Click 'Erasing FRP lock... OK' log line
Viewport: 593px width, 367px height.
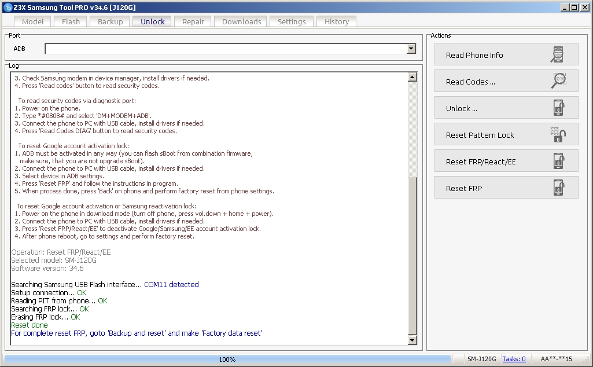[x=45, y=317]
